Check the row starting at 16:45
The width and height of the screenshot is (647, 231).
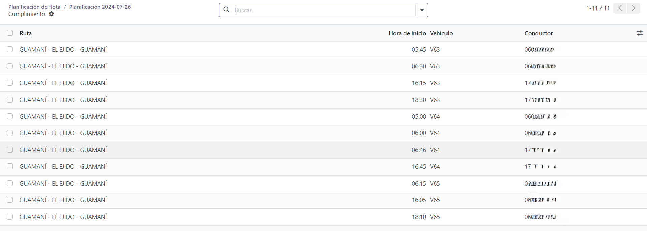pos(10,166)
